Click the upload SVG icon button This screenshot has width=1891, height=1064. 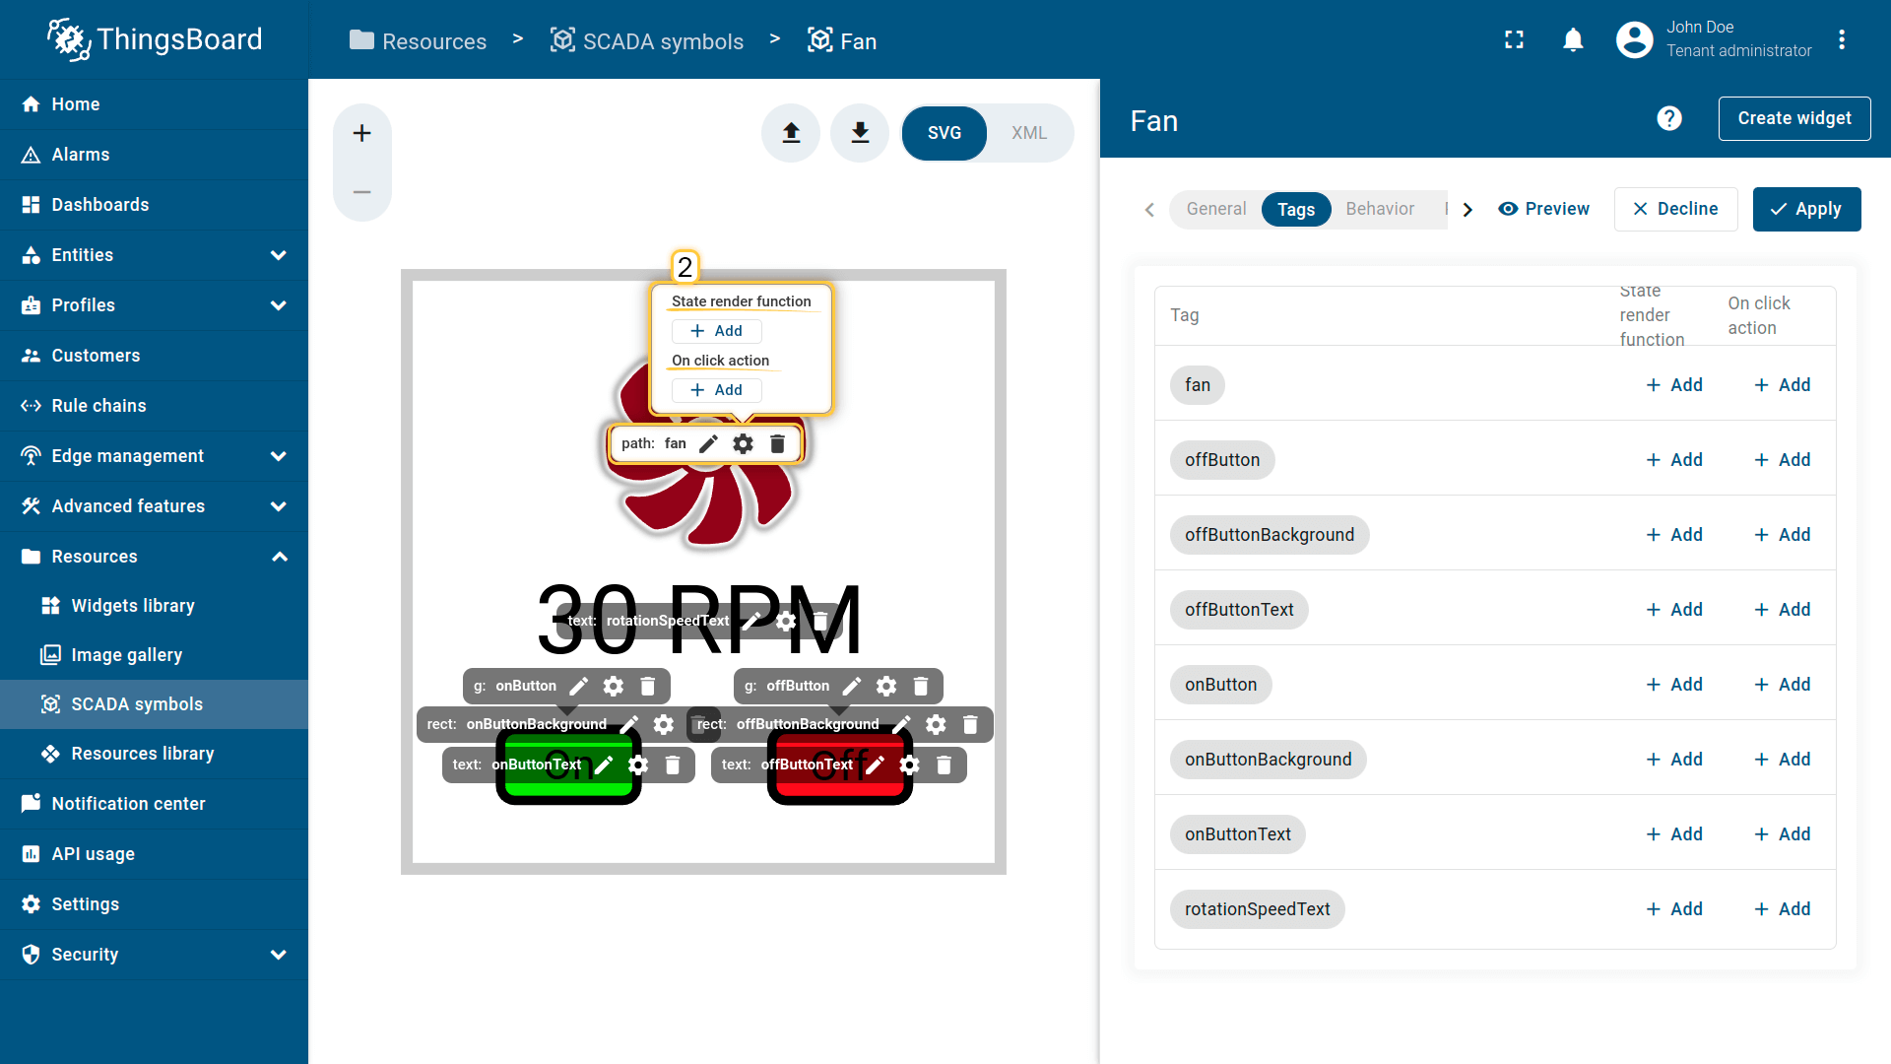(791, 133)
